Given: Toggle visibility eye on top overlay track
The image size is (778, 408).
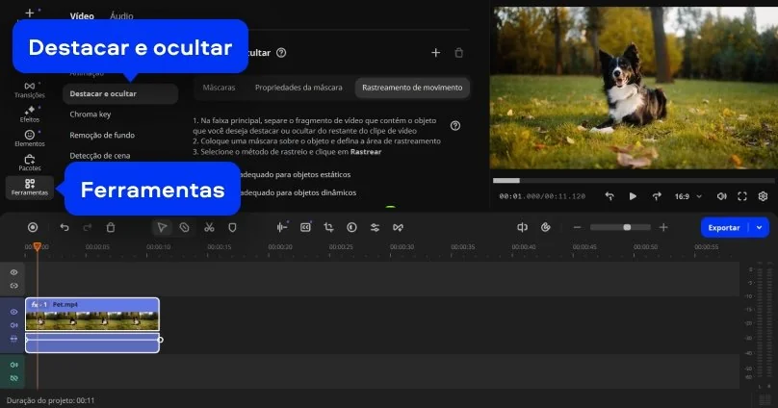Looking at the screenshot, I should click(x=13, y=272).
